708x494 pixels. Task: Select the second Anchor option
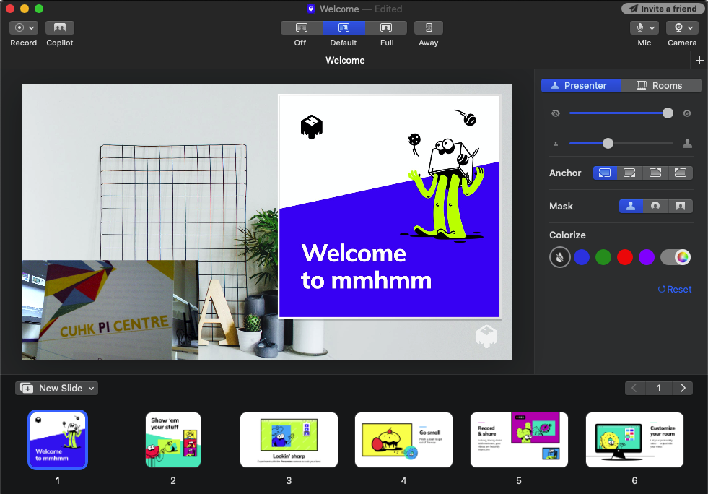[x=629, y=173]
